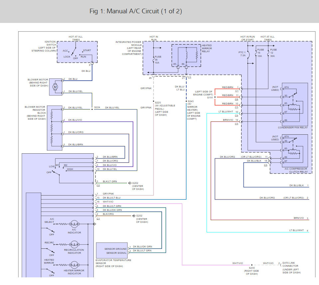The image size is (319, 285).
Task: Click the blower motor M symbol
Action: [x=55, y=87]
